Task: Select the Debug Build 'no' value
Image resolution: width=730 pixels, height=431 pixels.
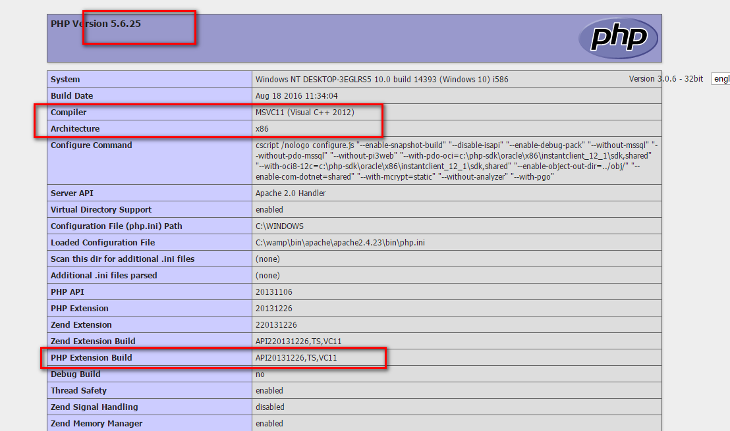Action: coord(260,374)
